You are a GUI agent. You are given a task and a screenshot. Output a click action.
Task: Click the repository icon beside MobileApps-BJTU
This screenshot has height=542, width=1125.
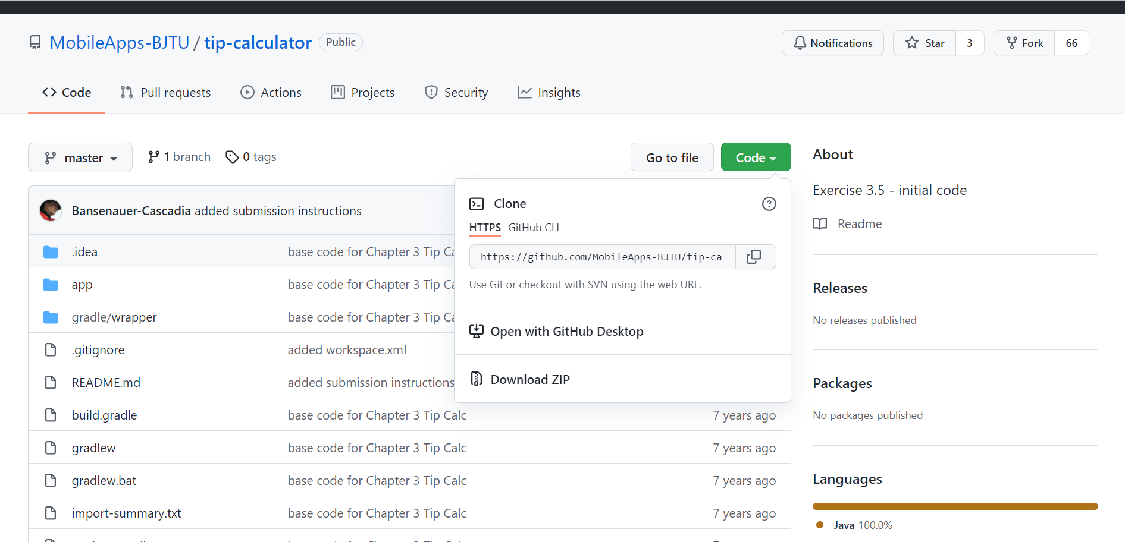[35, 43]
